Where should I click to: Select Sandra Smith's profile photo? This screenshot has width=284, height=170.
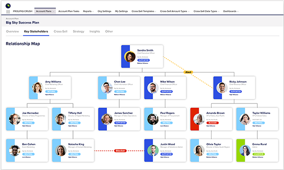tap(130, 56)
